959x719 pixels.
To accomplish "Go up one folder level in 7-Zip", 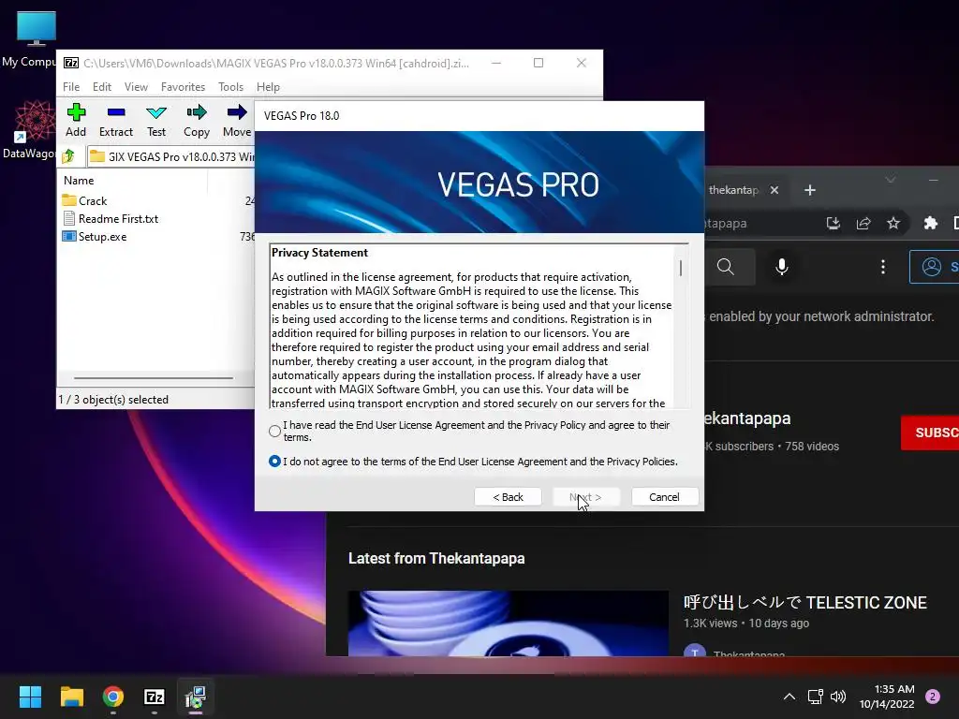I will (x=68, y=156).
